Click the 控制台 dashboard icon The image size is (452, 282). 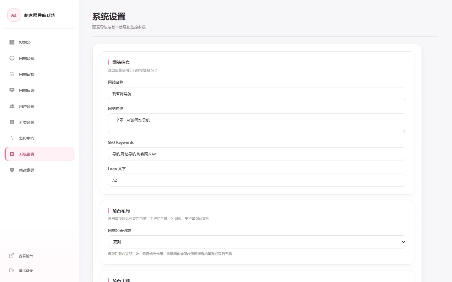click(x=12, y=42)
